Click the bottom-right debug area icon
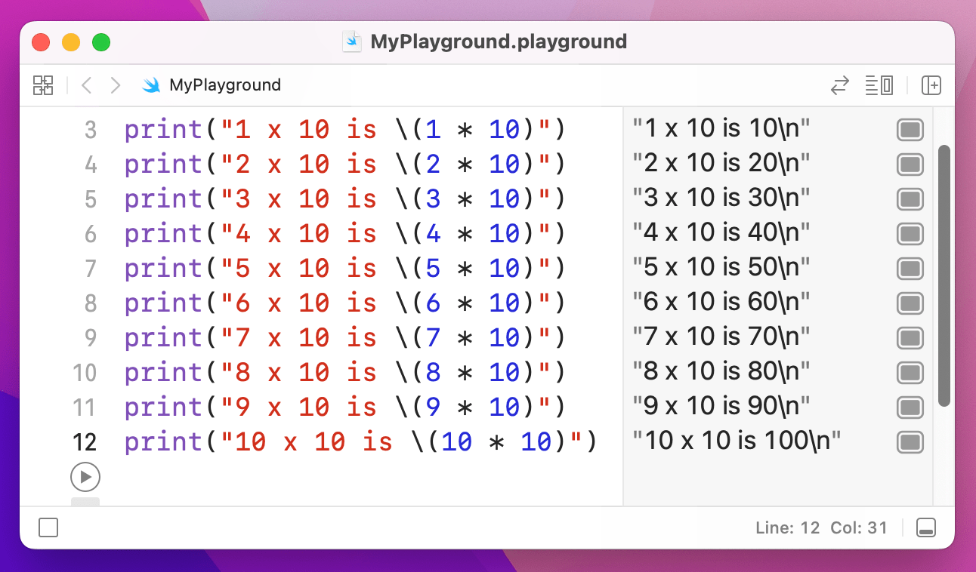 (926, 527)
